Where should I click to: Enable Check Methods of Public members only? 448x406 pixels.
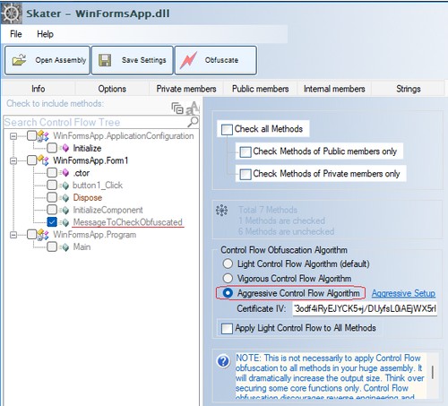pos(246,152)
